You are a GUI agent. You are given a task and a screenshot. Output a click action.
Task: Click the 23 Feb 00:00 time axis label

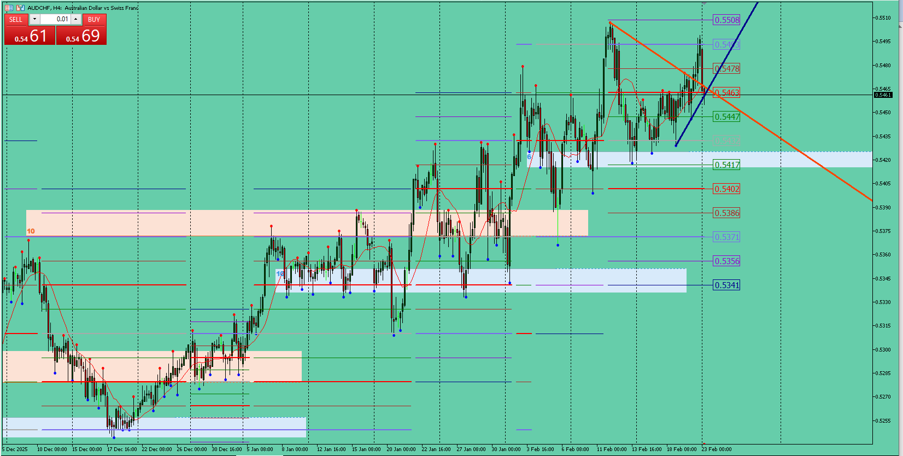[x=717, y=449]
